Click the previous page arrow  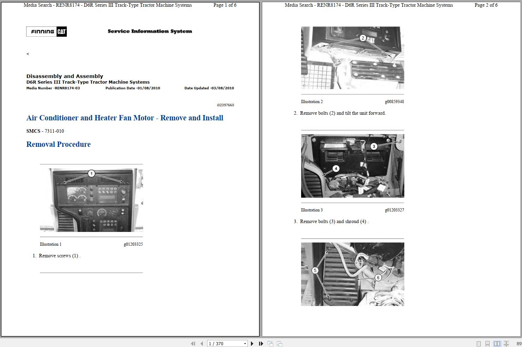coord(201,343)
